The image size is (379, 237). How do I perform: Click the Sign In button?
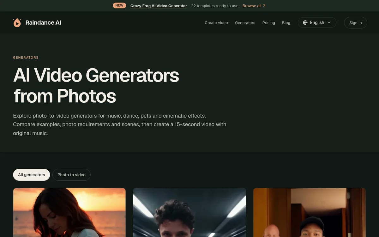pos(356,23)
